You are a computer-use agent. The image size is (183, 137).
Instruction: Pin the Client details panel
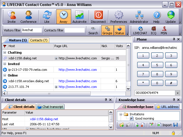[x=106, y=100]
